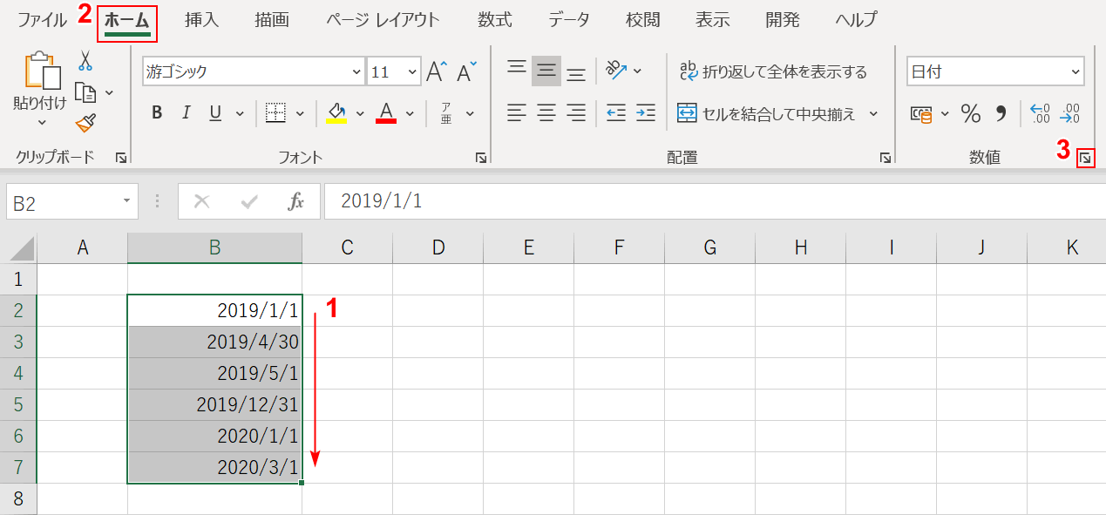
Task: Decrease the decimal places
Action: pyautogui.click(x=1071, y=112)
